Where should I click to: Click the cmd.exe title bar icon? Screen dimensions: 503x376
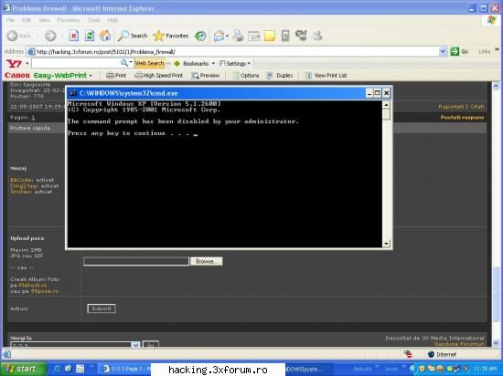(x=73, y=93)
